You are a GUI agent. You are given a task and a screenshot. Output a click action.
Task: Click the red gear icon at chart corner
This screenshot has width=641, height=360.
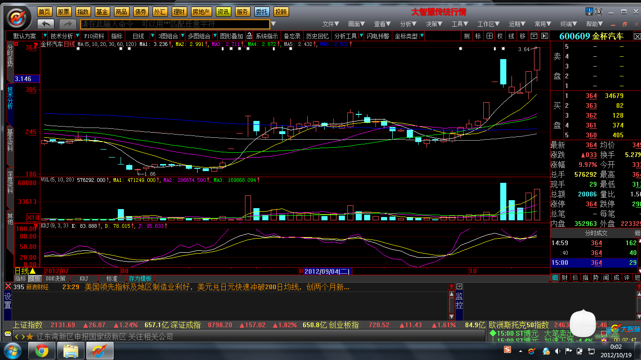click(x=16, y=44)
